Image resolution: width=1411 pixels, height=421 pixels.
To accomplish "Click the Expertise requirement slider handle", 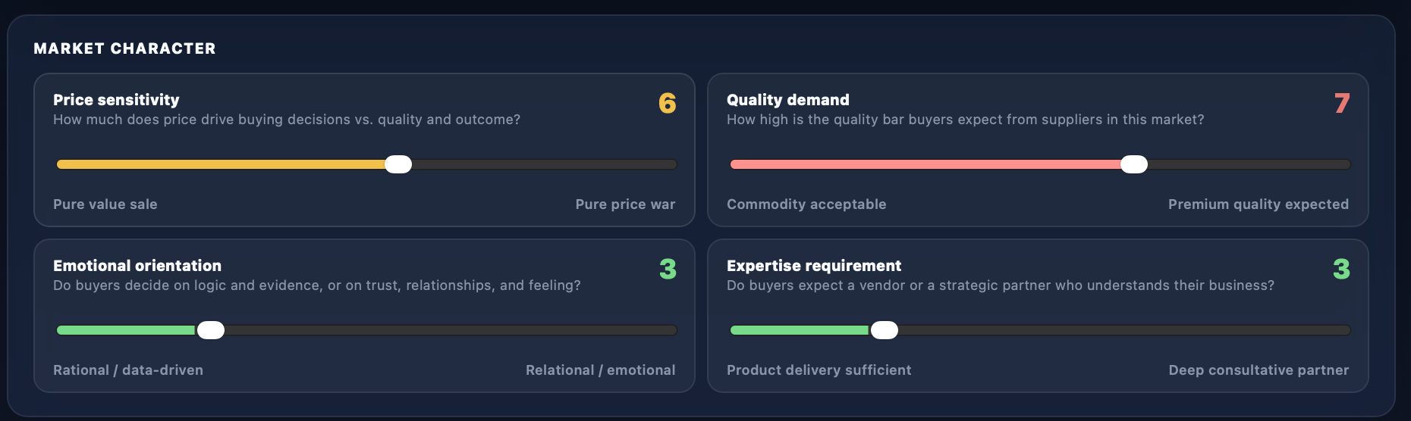I will click(x=884, y=330).
